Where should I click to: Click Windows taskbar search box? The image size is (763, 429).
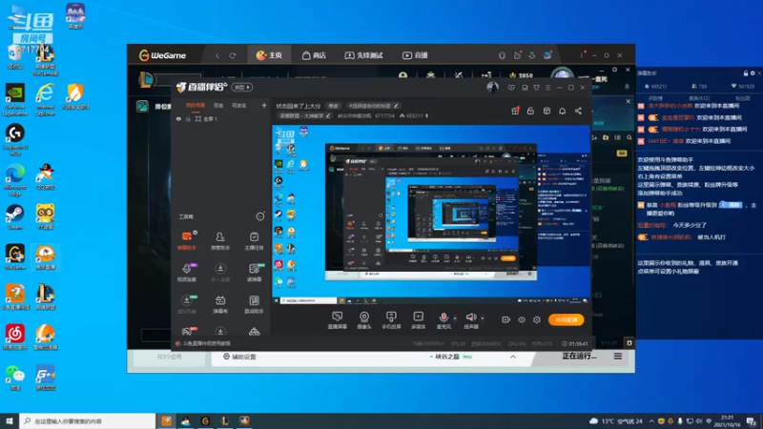click(x=88, y=421)
